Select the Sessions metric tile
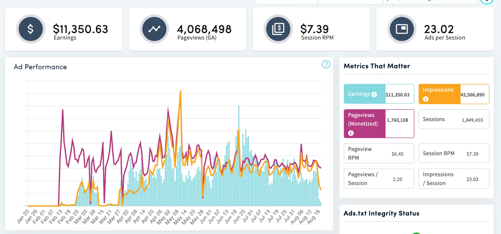The image size is (501, 234). point(454,119)
